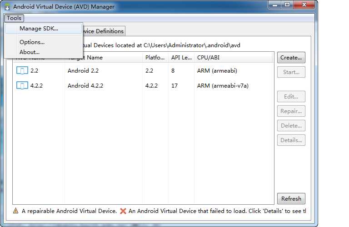
Task: Open the Tools menu
Action: 14,18
